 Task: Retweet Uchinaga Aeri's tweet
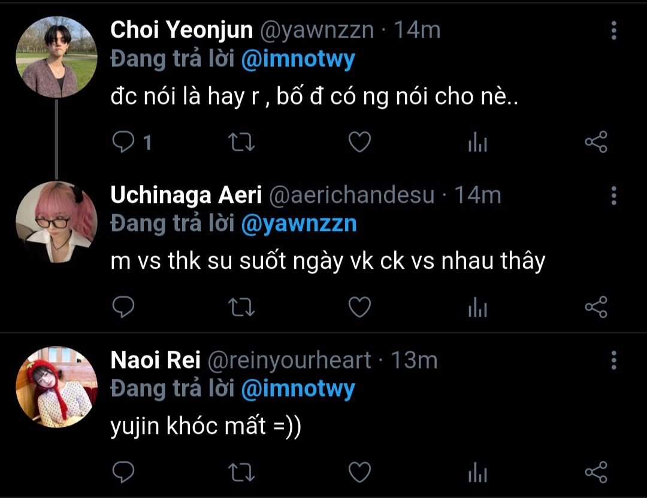(243, 307)
